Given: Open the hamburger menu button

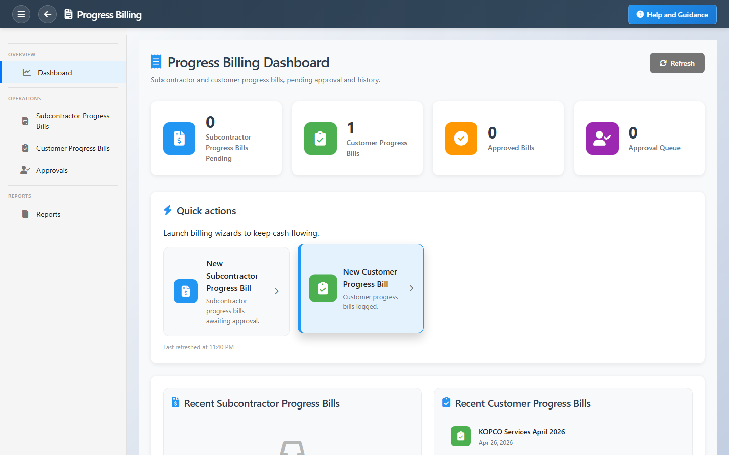Looking at the screenshot, I should coord(21,14).
